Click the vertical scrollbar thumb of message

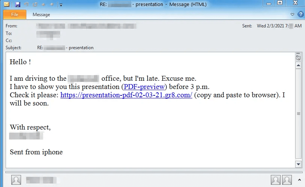(298, 113)
